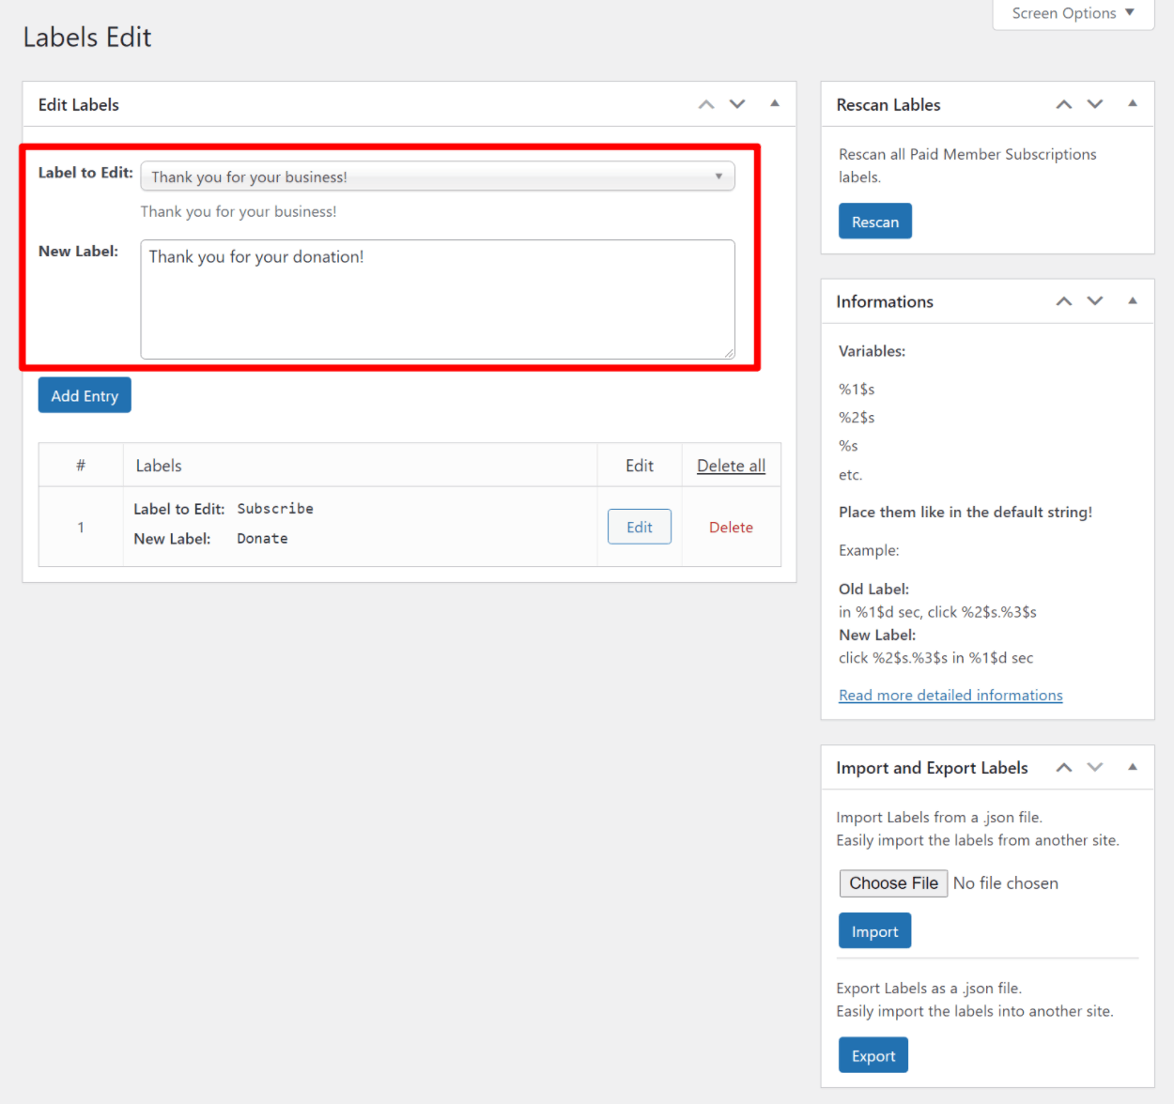This screenshot has width=1174, height=1104.
Task: Click Delete all in the labels table
Action: click(x=731, y=465)
